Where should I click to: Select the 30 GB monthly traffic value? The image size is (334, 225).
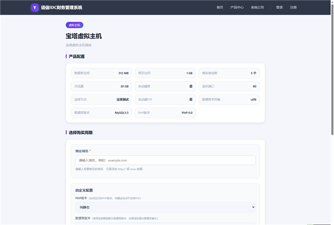click(x=125, y=86)
